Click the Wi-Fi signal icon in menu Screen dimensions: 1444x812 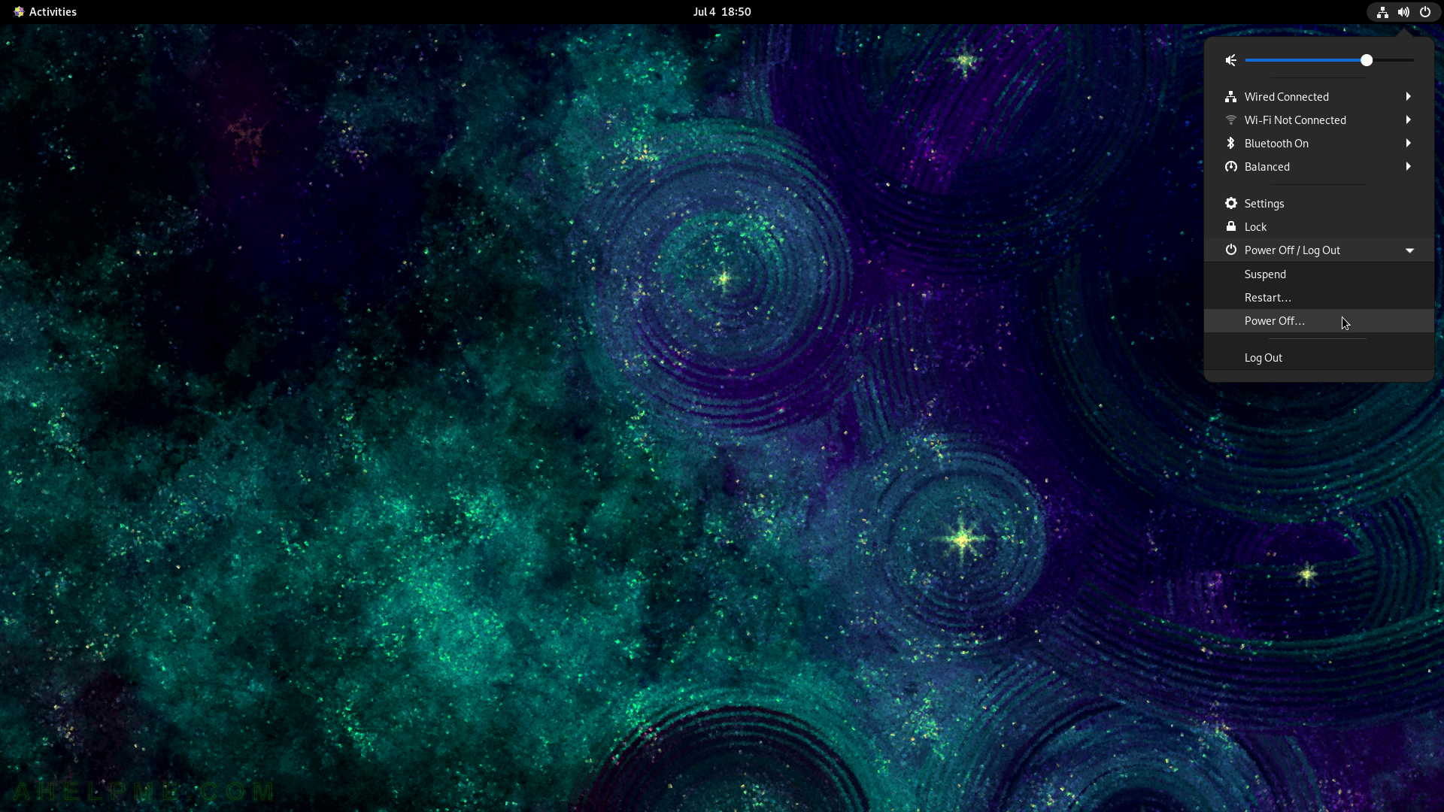(x=1230, y=120)
